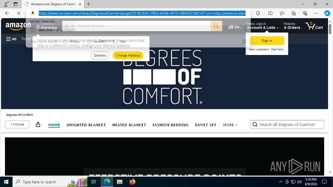Click the volume speaker tray icon
The width and height of the screenshot is (333, 187).
click(299, 182)
